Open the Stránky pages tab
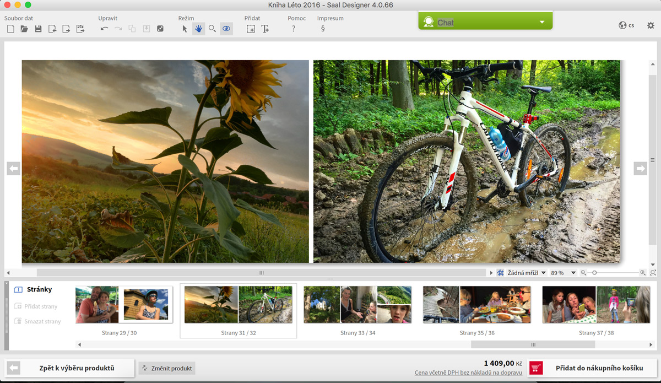Viewport: 661px width, 383px height. (x=39, y=290)
